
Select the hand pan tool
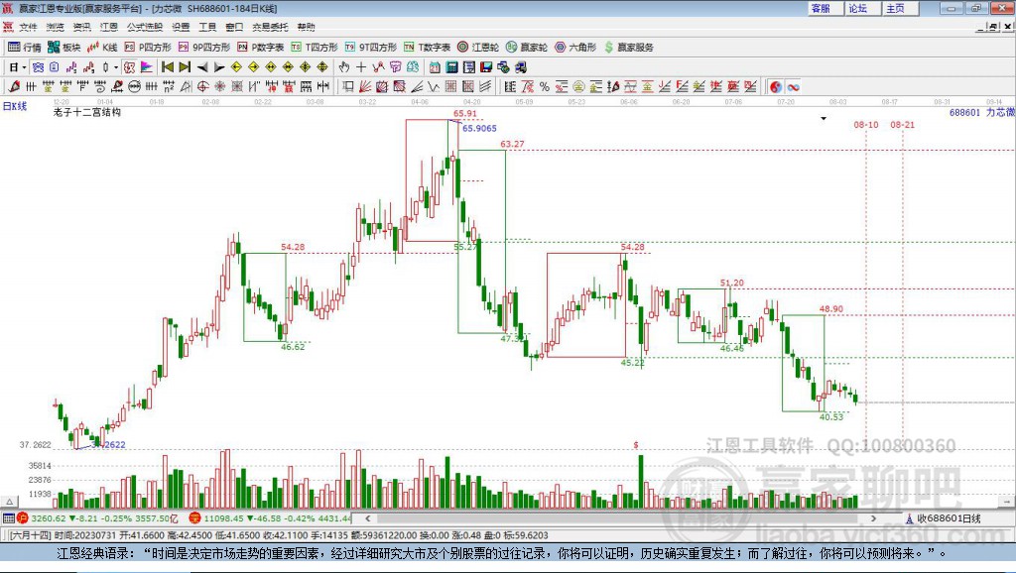click(344, 67)
